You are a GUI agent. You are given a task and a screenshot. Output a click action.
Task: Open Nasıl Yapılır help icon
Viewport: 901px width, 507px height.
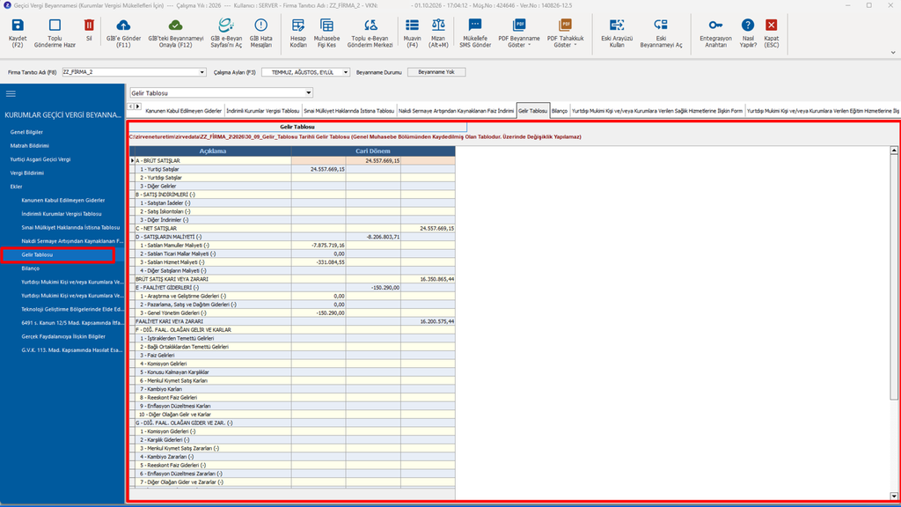click(x=748, y=26)
